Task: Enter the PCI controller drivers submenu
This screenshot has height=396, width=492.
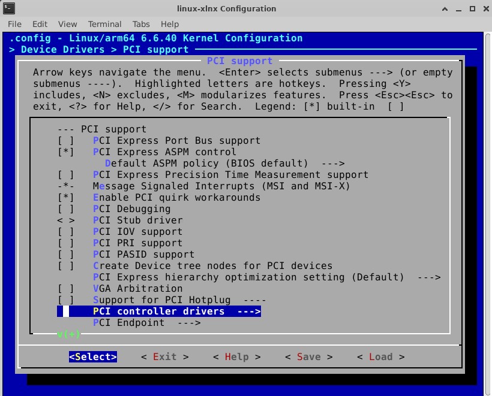Action: (x=176, y=312)
